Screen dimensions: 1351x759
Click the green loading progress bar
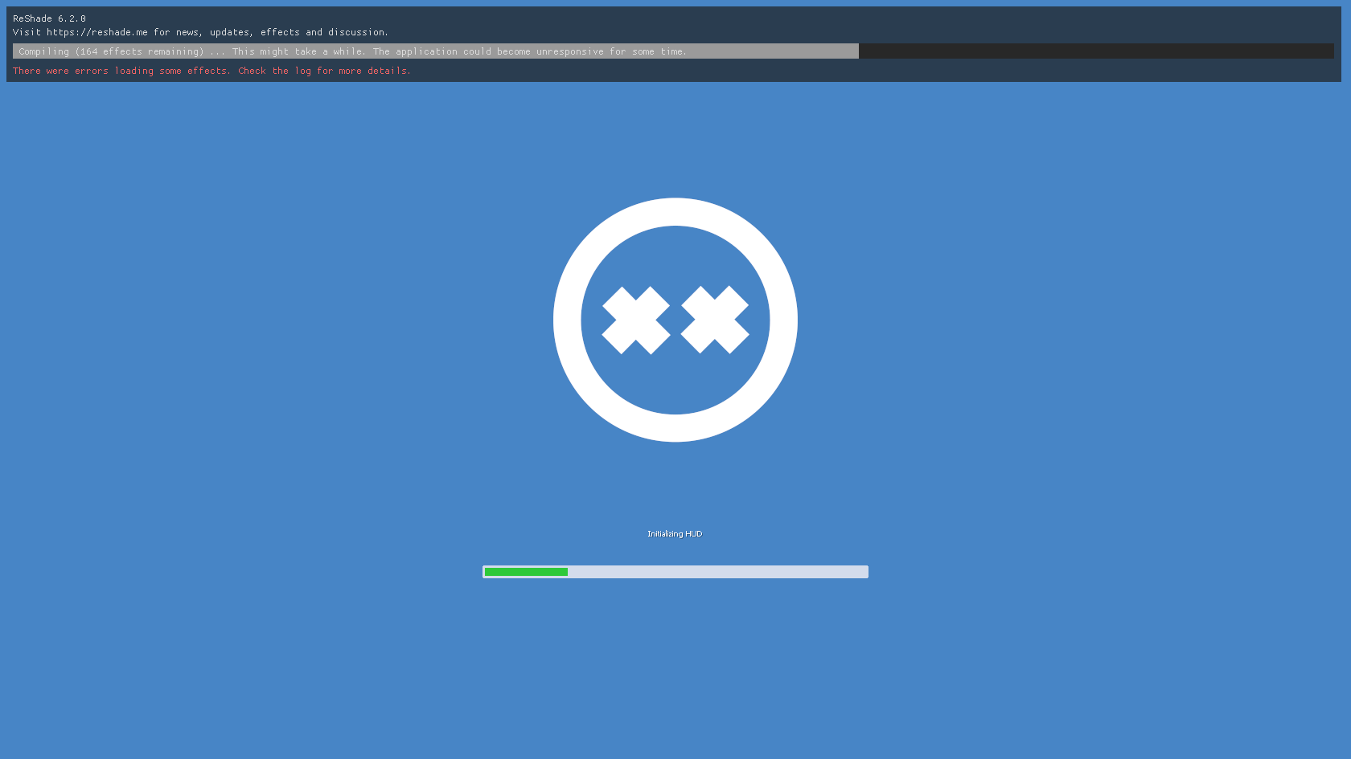pos(675,572)
